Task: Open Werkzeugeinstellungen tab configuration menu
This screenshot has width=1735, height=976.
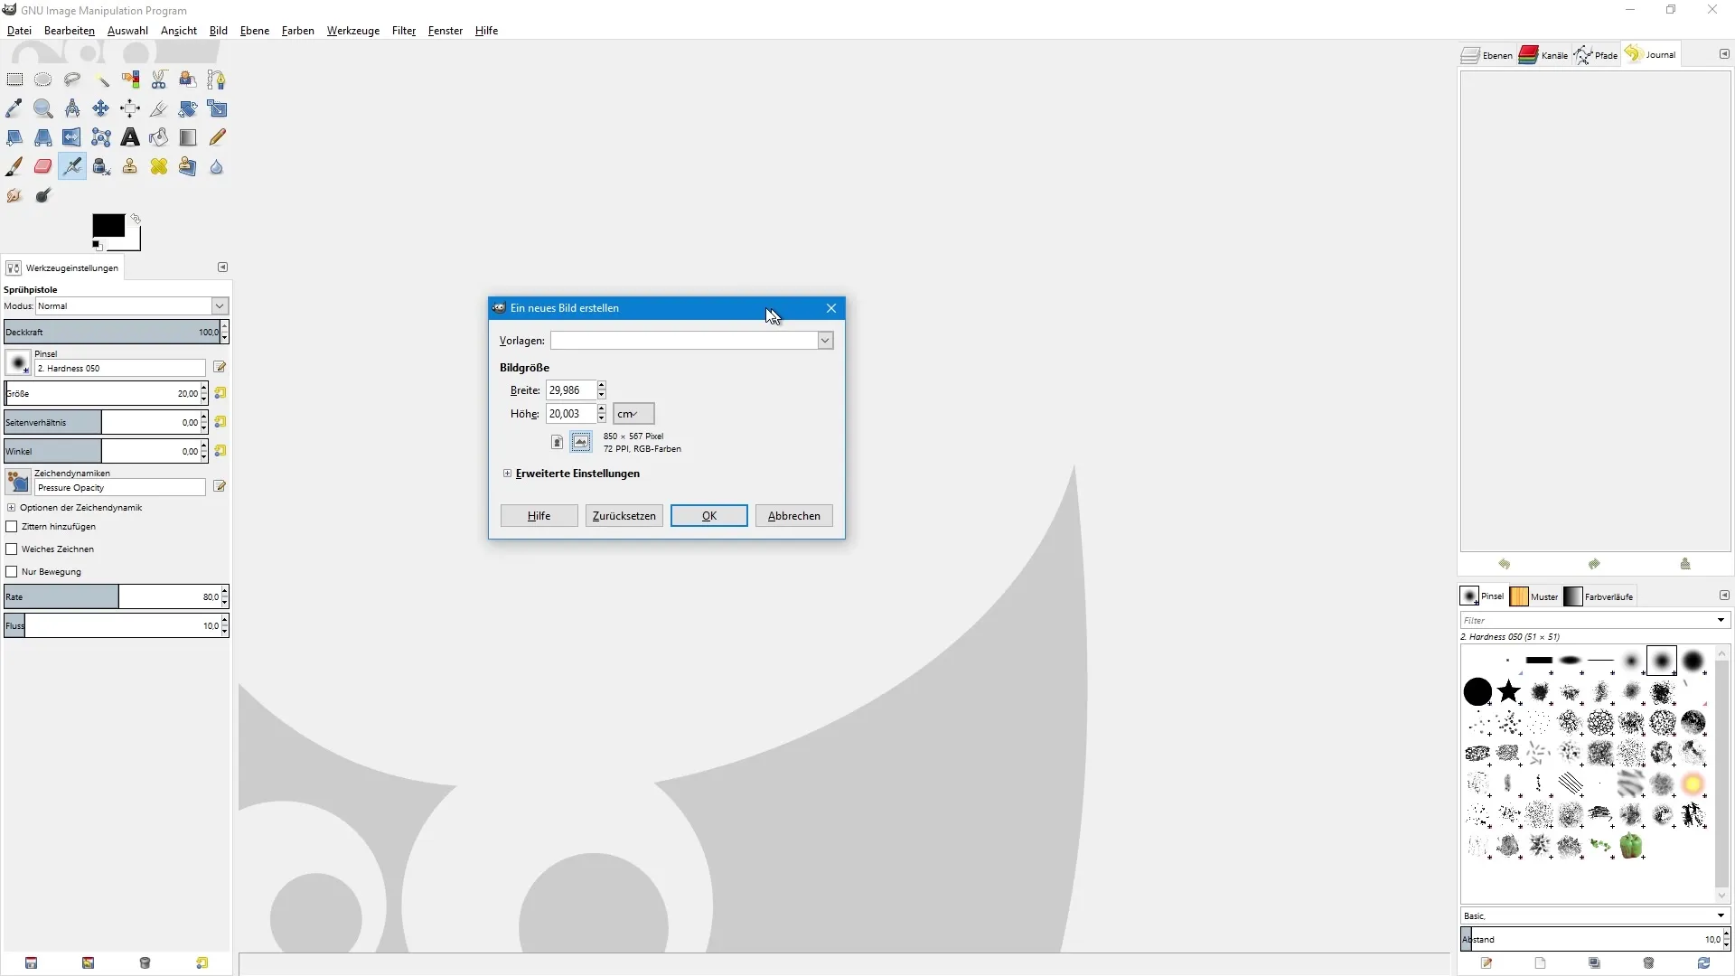Action: [223, 267]
